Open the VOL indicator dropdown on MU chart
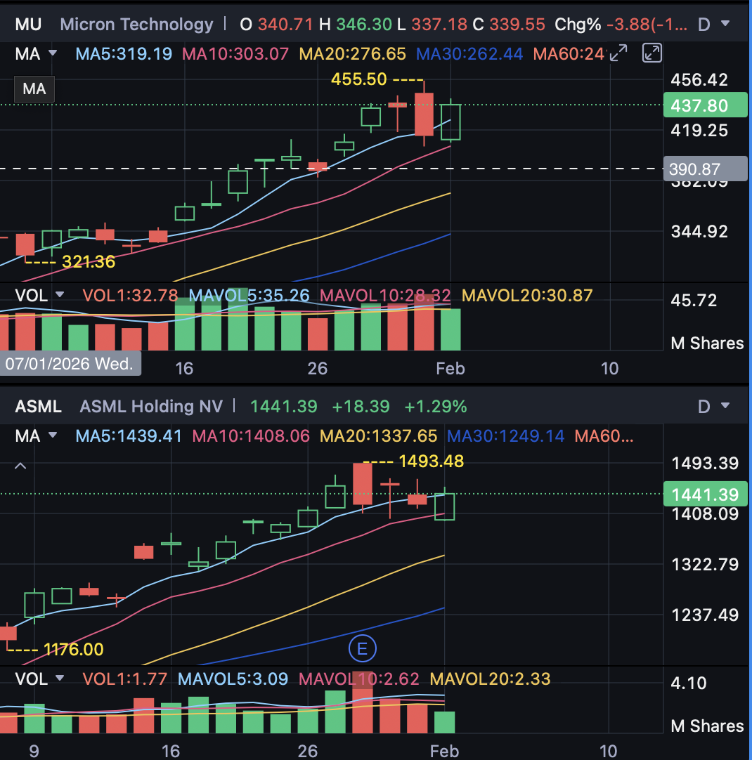The image size is (752, 760). [60, 295]
